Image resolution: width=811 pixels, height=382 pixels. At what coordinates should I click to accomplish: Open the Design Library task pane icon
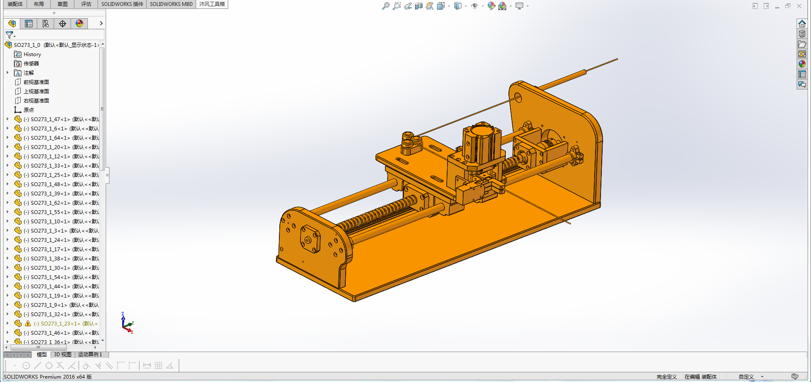[x=802, y=34]
